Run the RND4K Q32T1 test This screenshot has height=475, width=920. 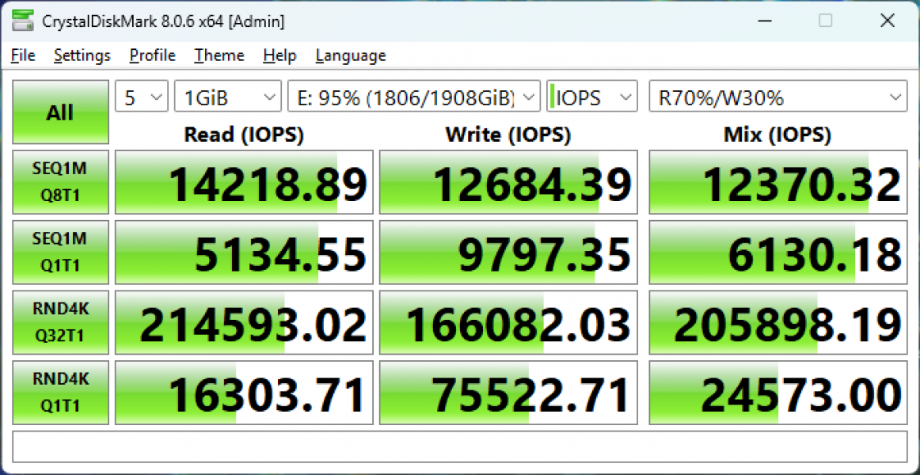[x=60, y=322]
